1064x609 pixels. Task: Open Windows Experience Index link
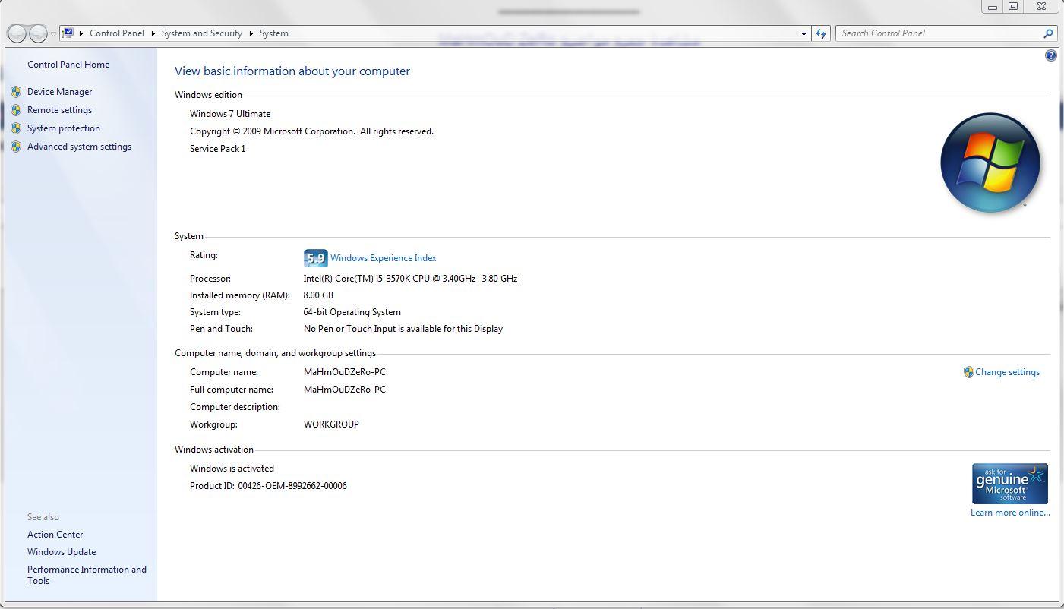tap(384, 258)
